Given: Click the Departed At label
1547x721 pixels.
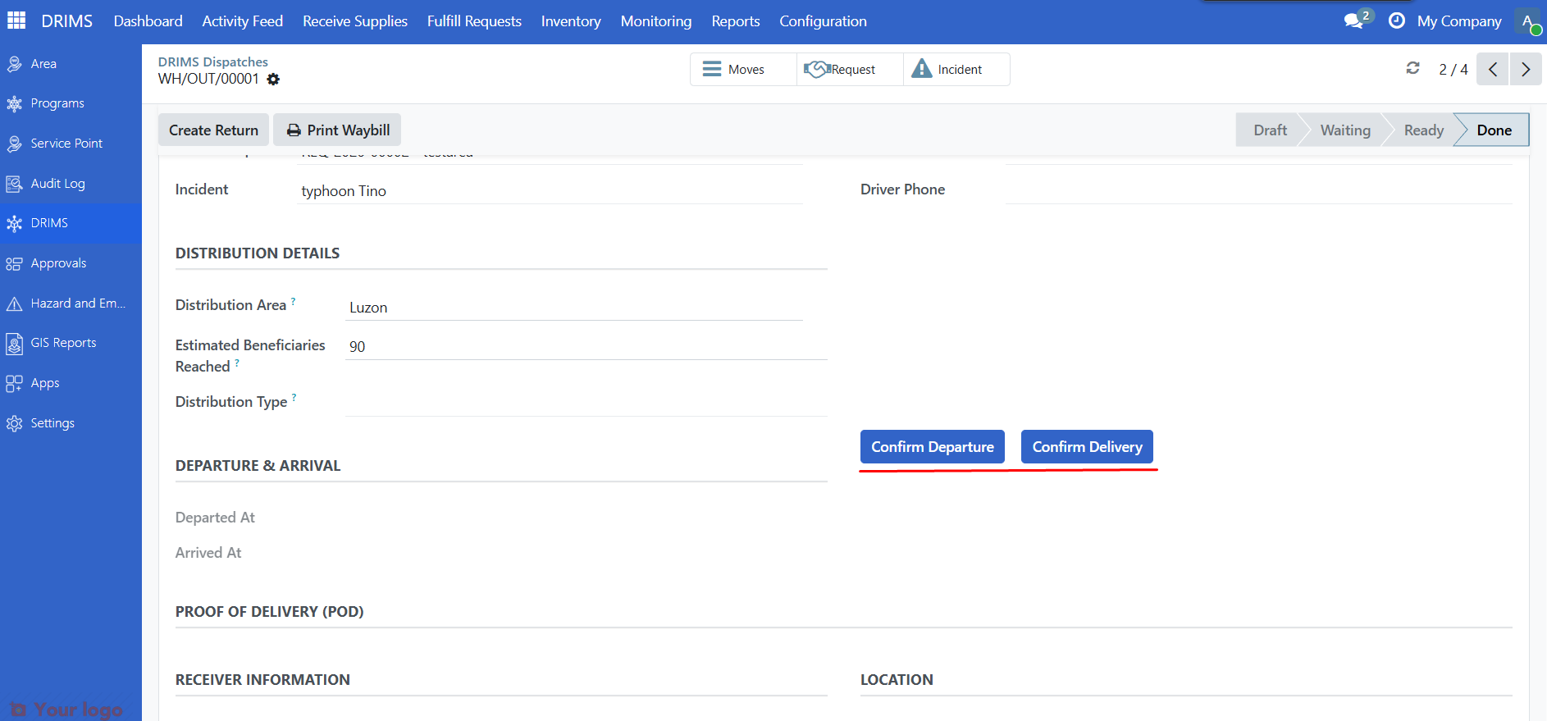Looking at the screenshot, I should pos(215,518).
